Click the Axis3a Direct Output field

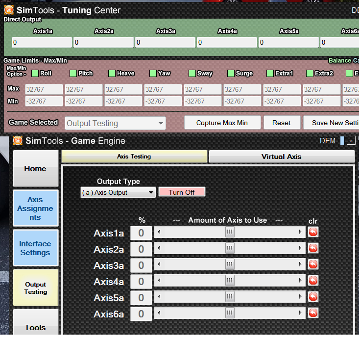[x=165, y=43]
